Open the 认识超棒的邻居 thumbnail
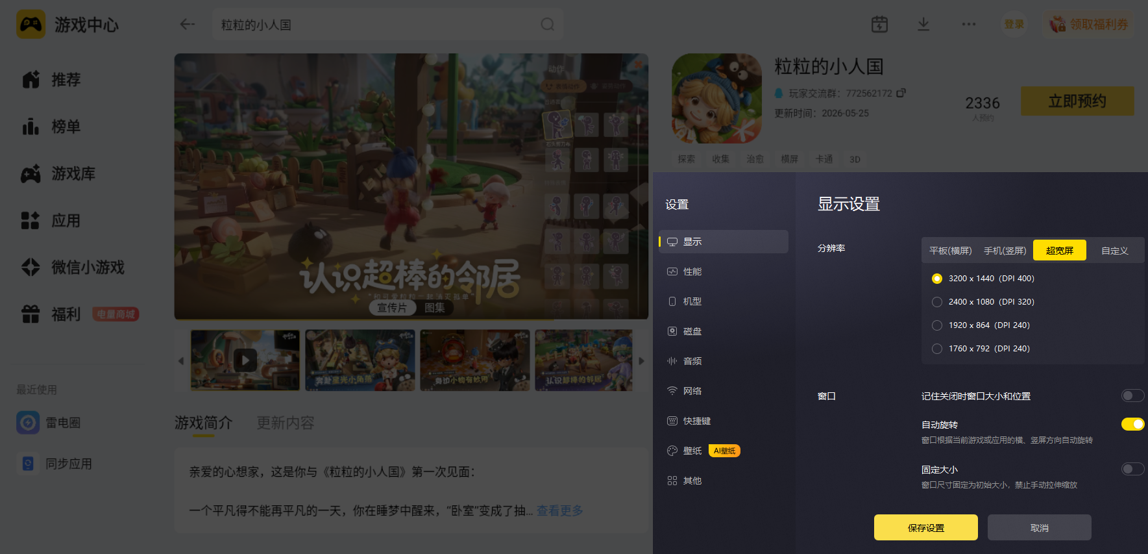 click(583, 360)
